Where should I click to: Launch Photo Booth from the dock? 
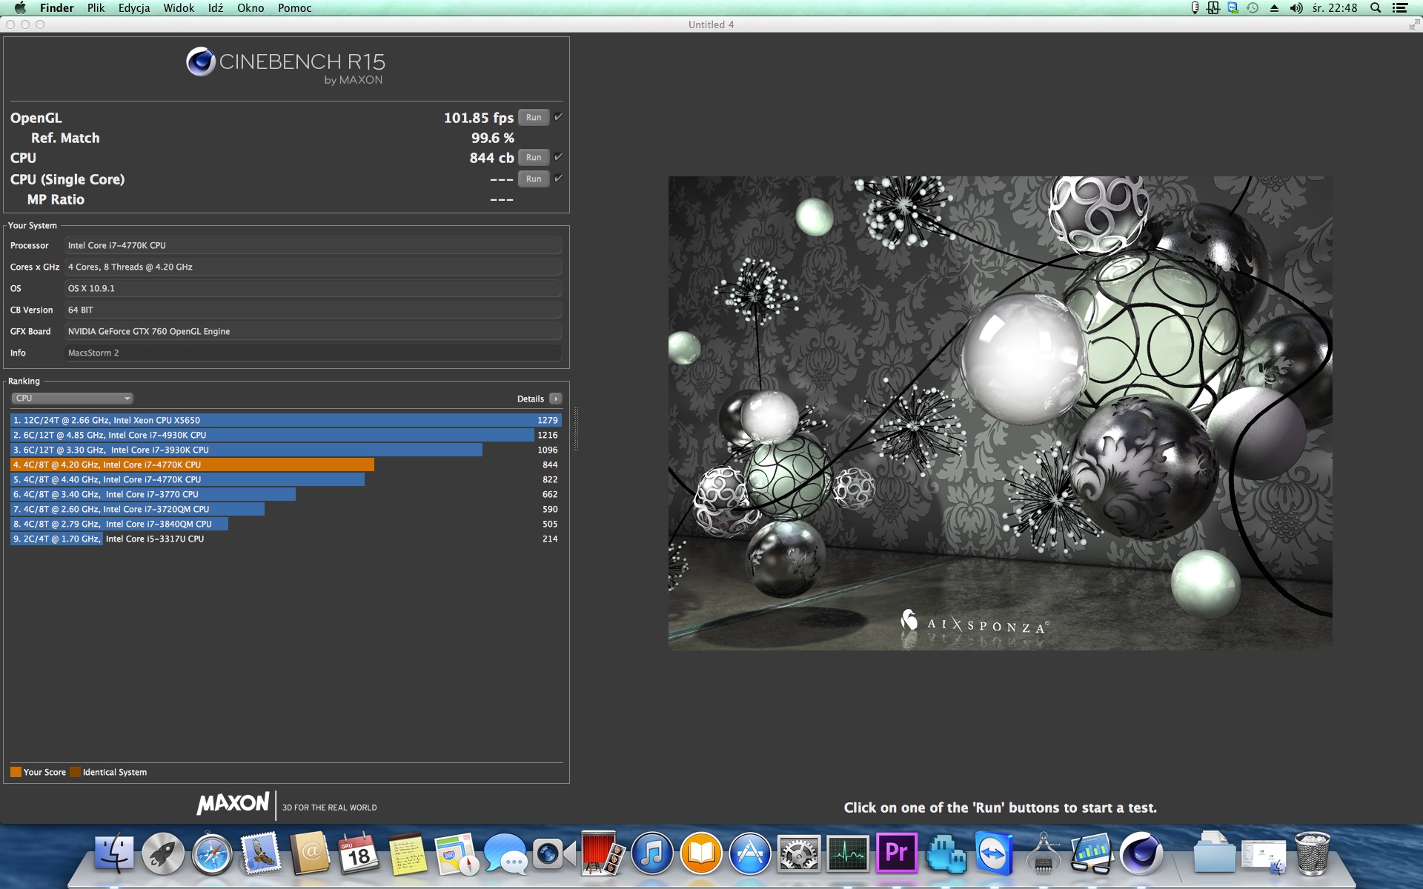click(x=603, y=853)
